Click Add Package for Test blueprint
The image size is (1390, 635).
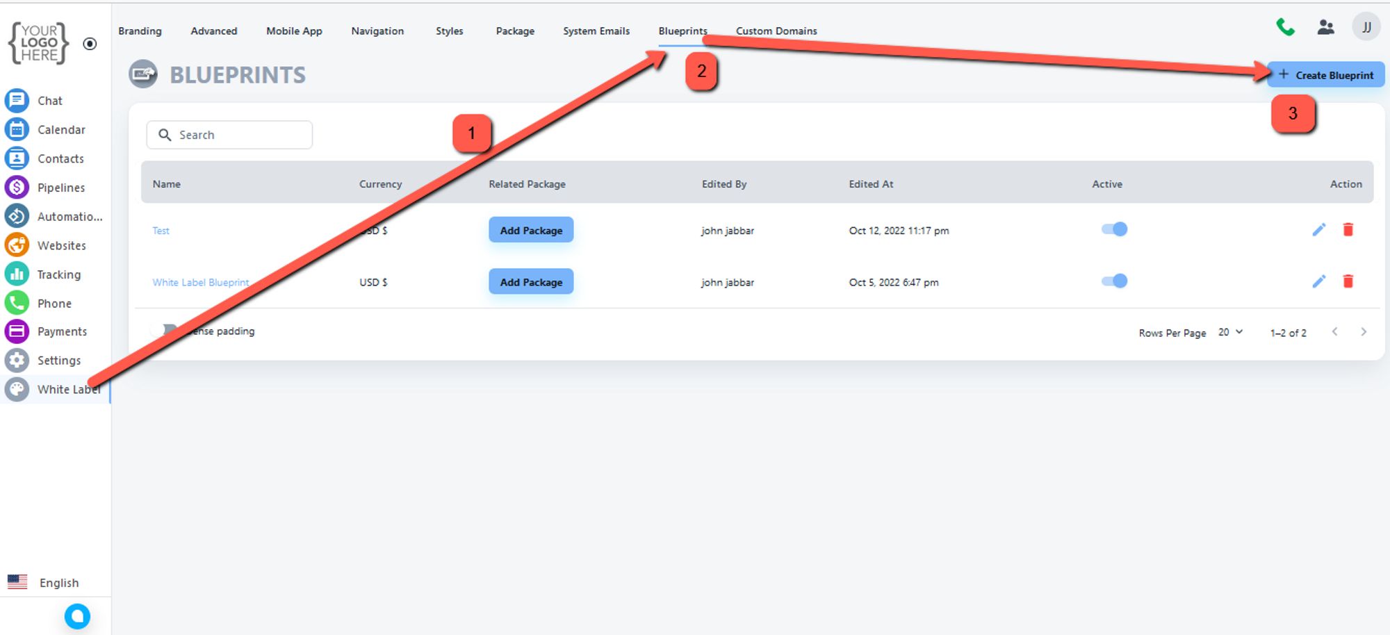531,230
